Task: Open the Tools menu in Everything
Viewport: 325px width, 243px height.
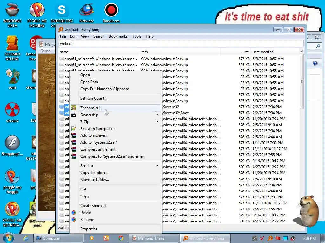Action: 136,36
